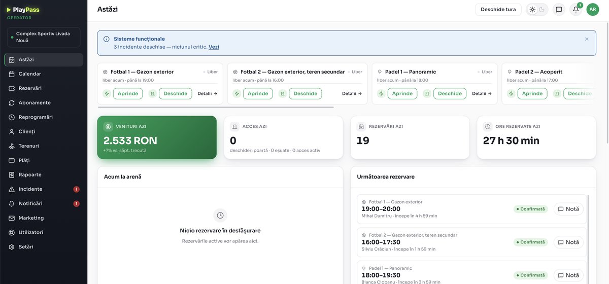Click the Silviu Crăciun reservation entry

tap(471, 242)
